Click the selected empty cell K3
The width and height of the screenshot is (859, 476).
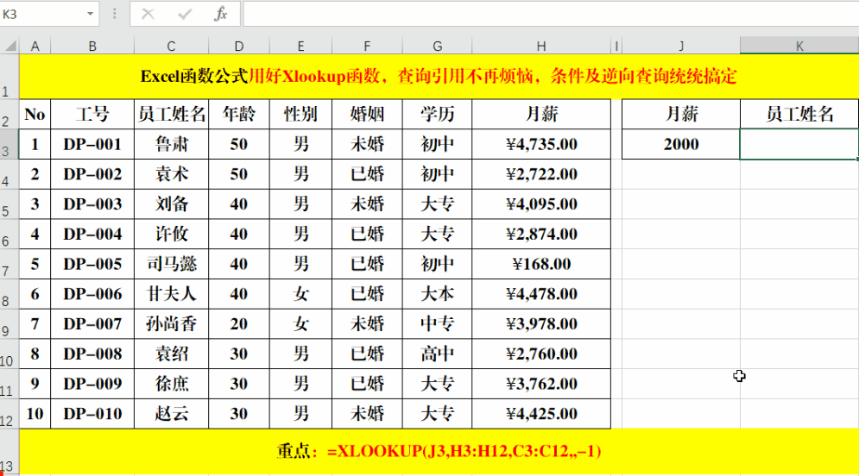[x=799, y=145]
